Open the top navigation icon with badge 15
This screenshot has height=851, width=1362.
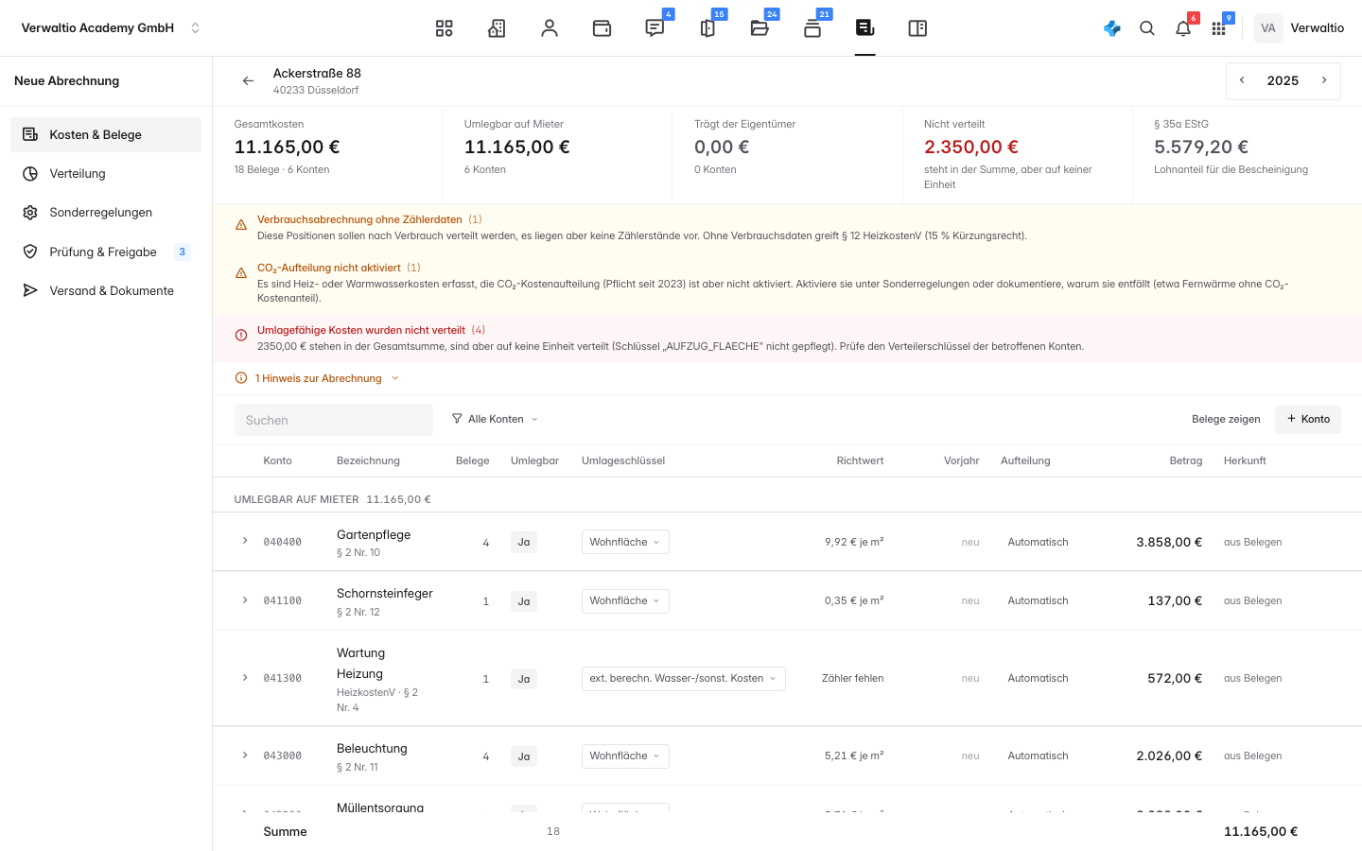[707, 28]
